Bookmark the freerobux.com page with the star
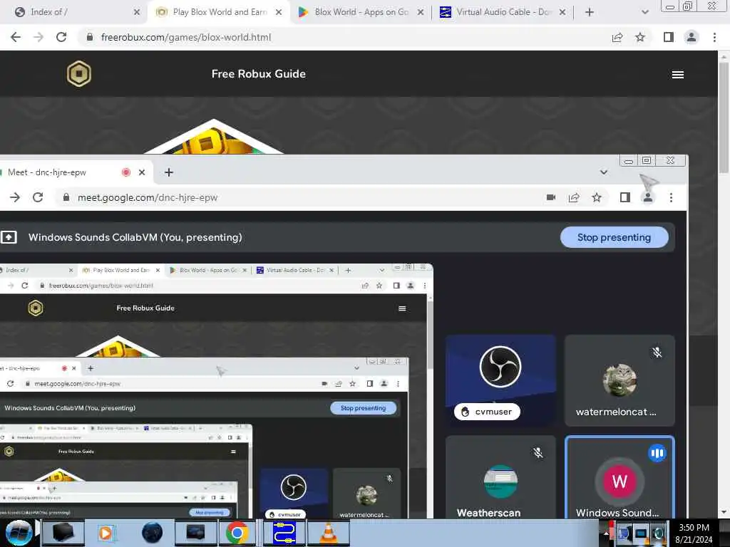This screenshot has height=547, width=730. 640,37
